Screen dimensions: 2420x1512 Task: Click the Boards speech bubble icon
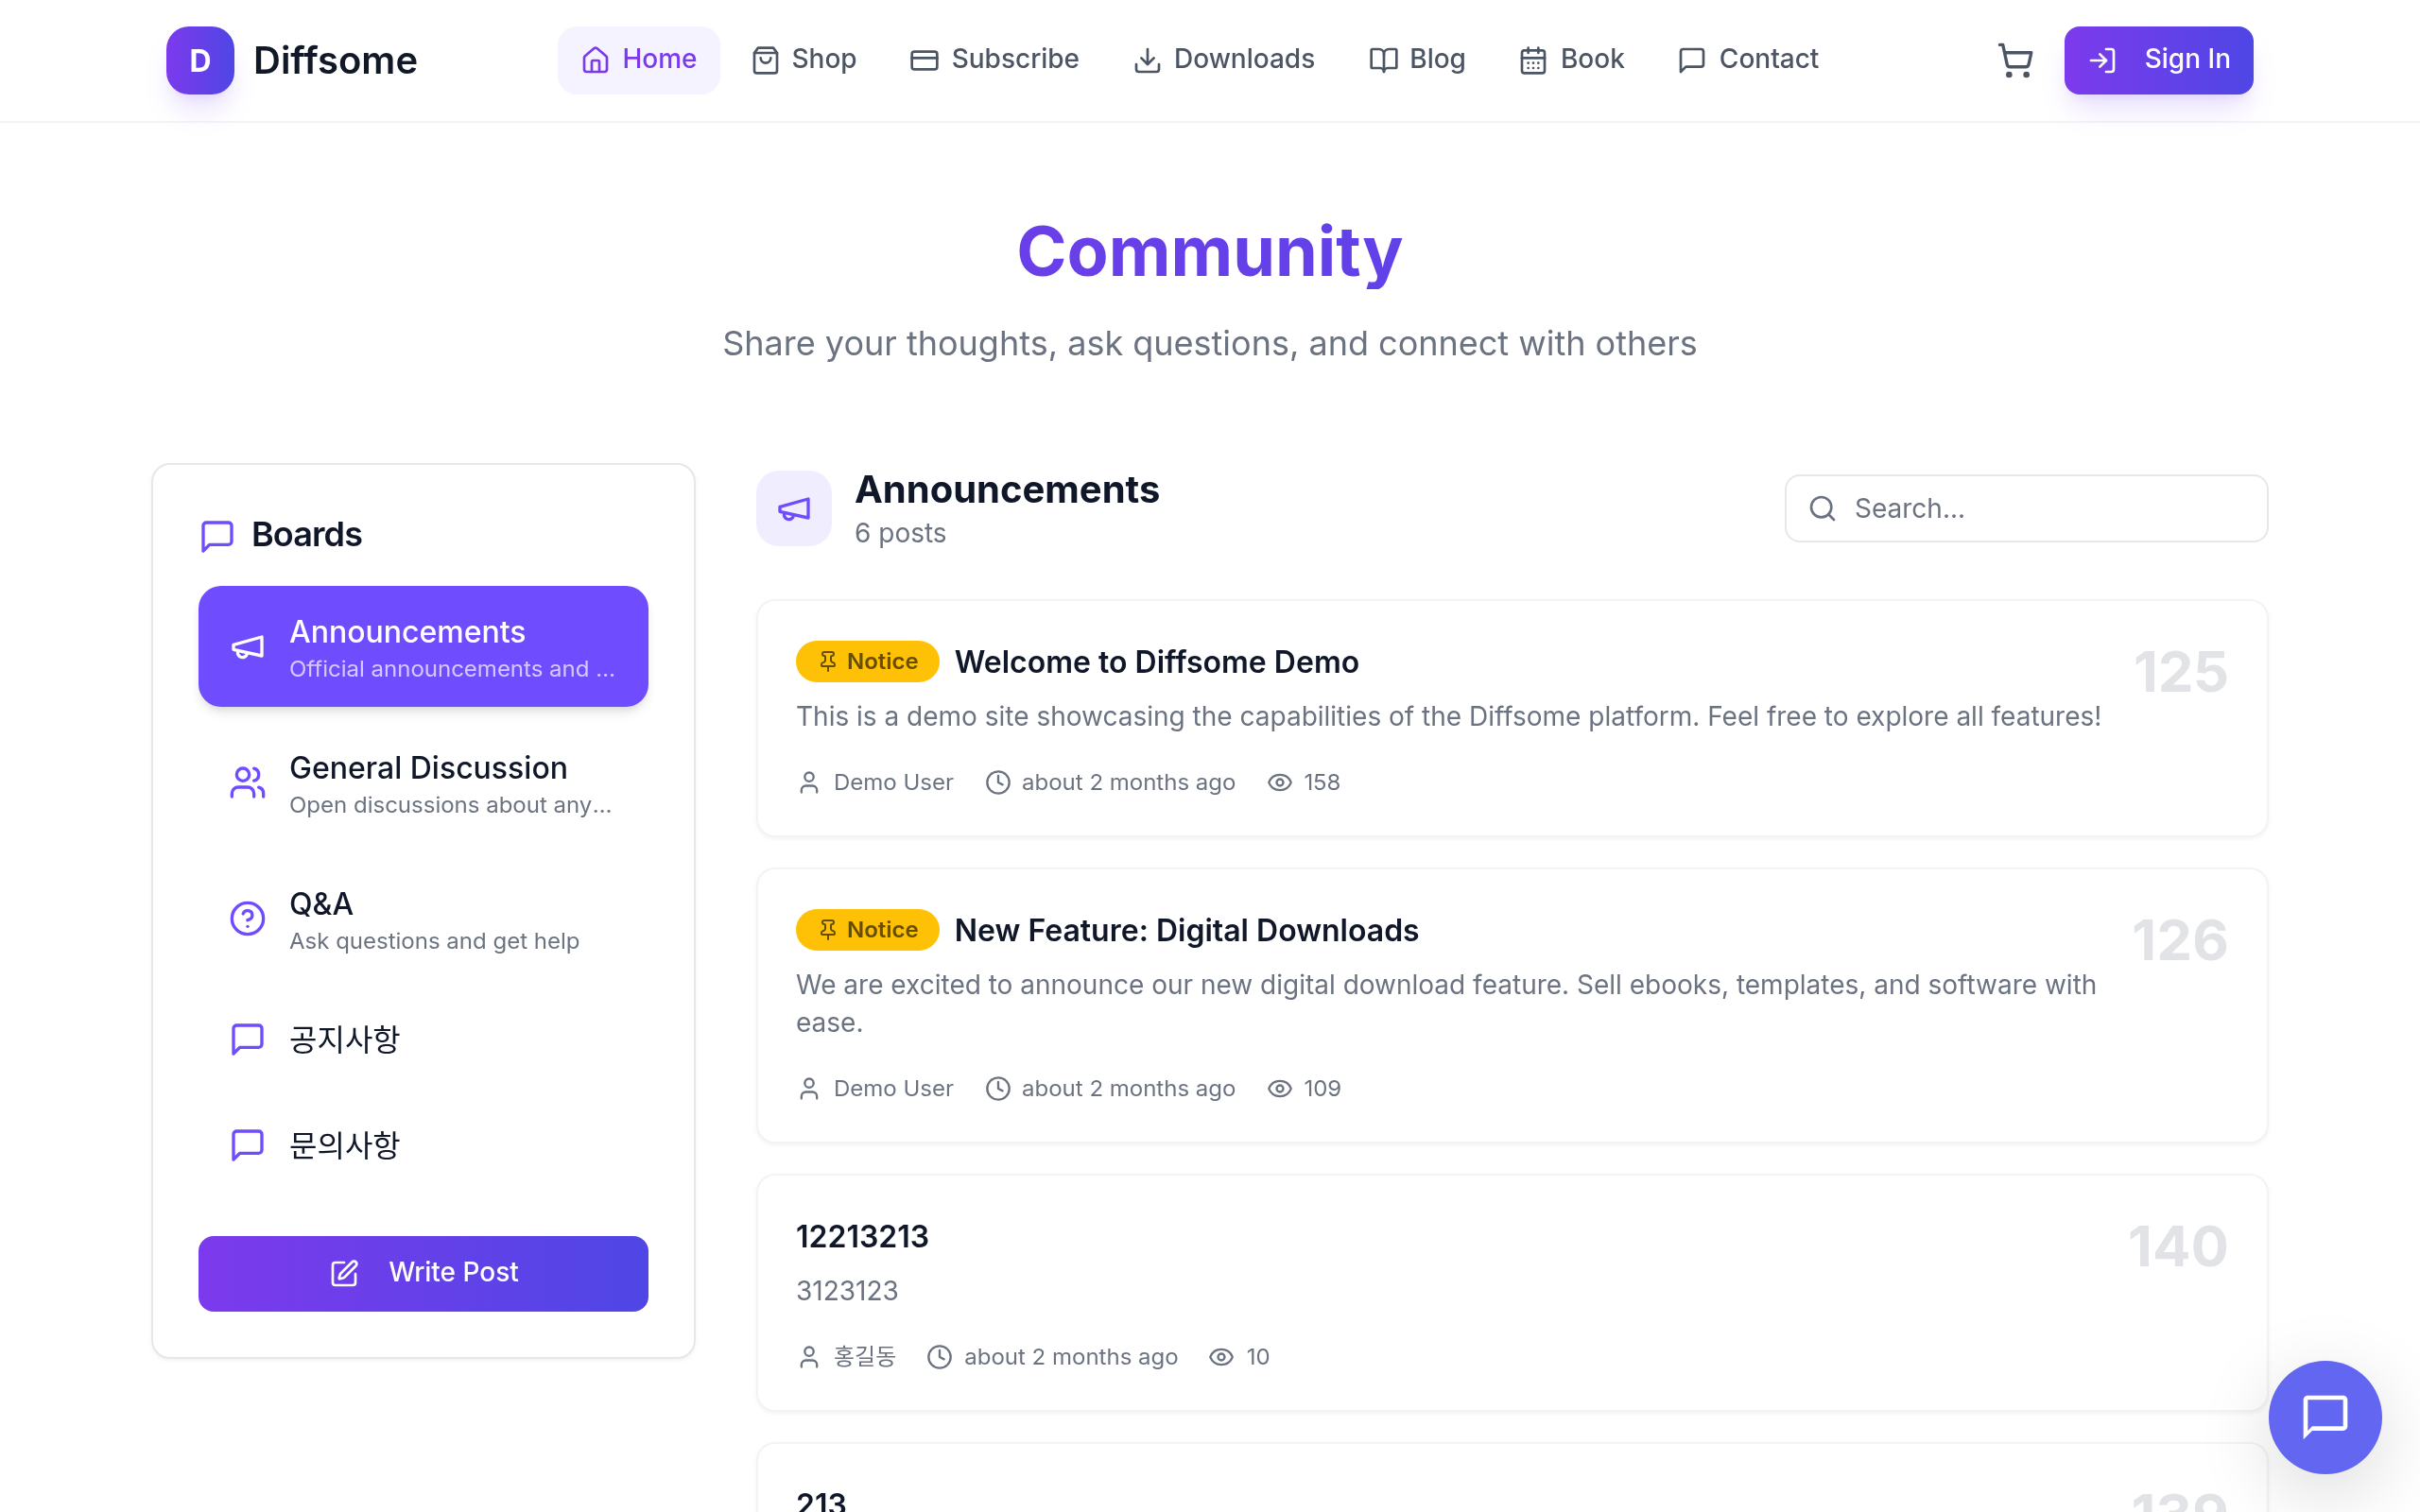tap(217, 535)
